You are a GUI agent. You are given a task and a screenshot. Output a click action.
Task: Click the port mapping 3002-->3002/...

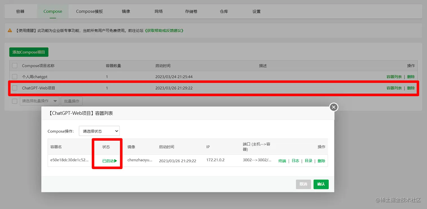coord(257,160)
